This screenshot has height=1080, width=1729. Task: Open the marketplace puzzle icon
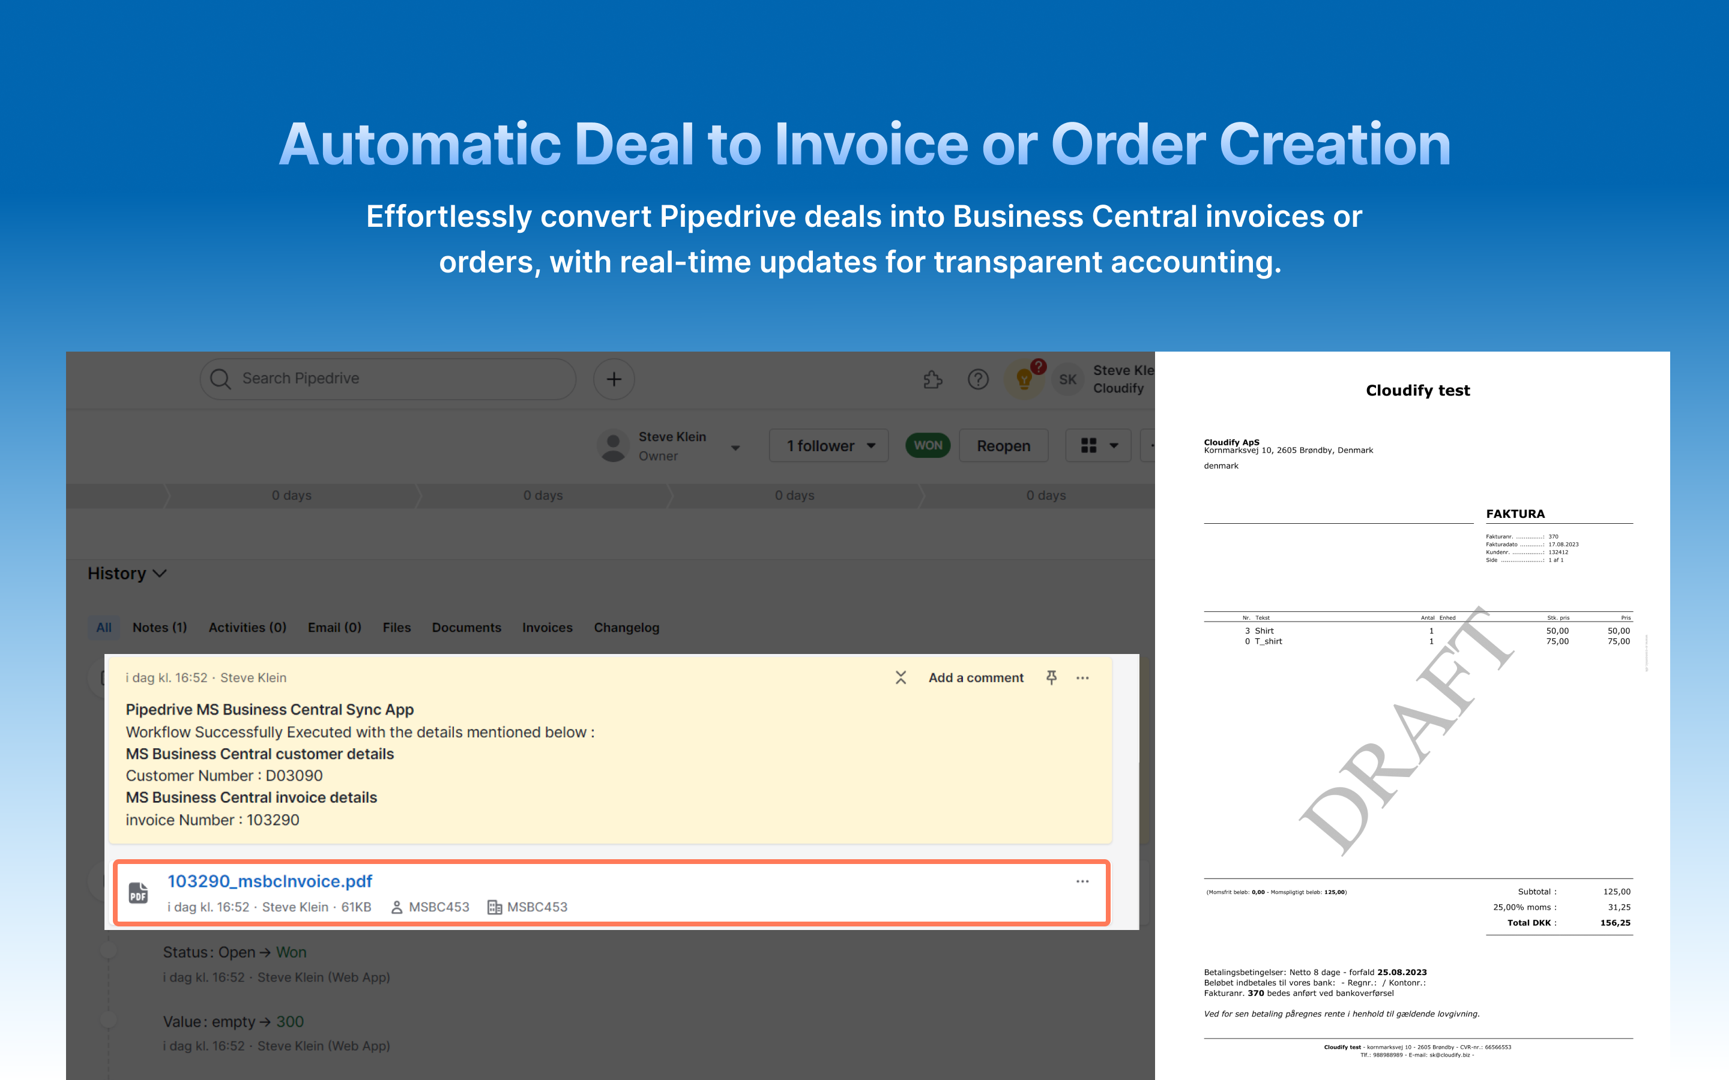coord(932,379)
